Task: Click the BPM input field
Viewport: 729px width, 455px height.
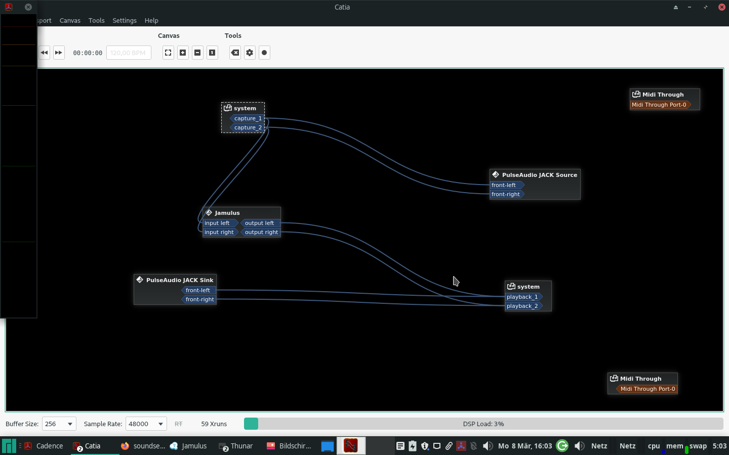Action: click(x=129, y=53)
